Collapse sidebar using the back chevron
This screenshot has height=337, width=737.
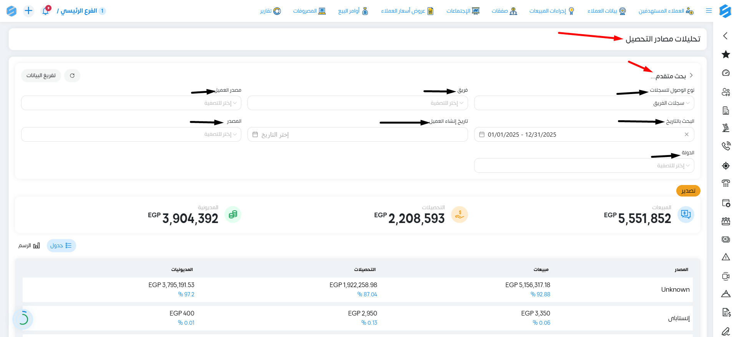coord(725,36)
